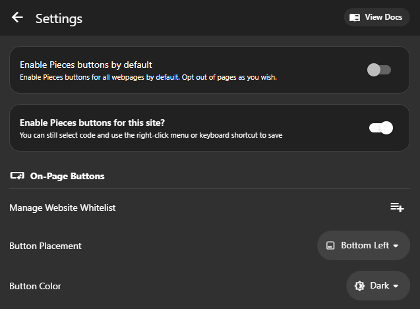The width and height of the screenshot is (420, 309).
Task: Click the On-Page Buttons section icon
Action: tap(17, 176)
